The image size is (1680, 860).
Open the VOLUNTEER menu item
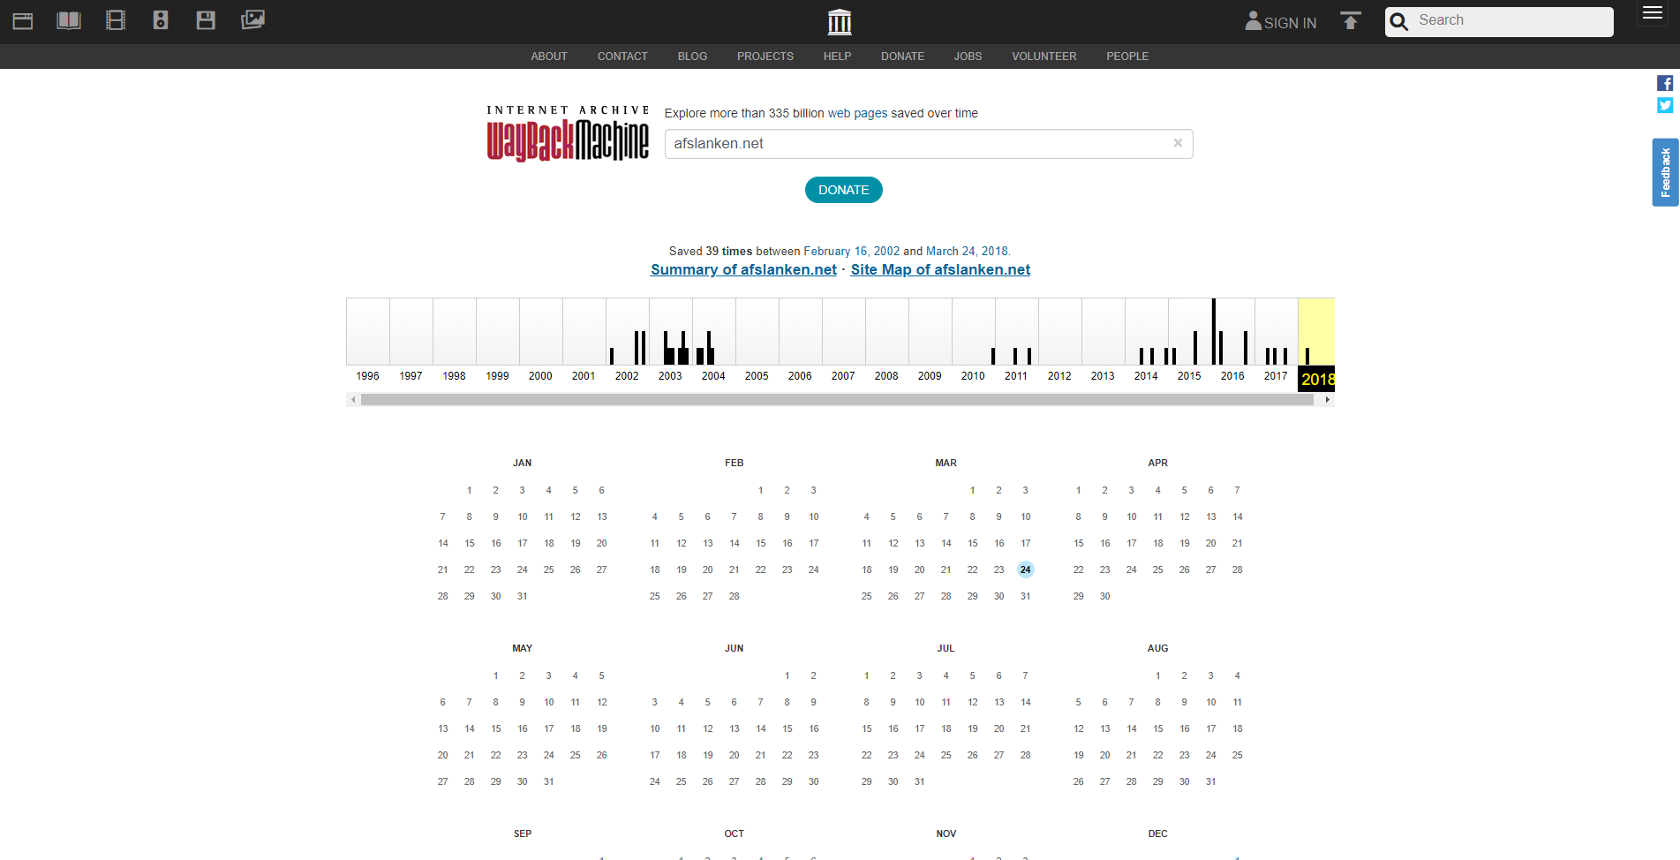[1044, 57]
